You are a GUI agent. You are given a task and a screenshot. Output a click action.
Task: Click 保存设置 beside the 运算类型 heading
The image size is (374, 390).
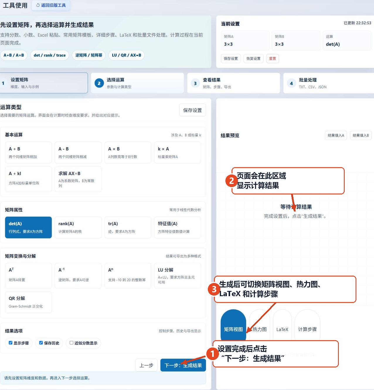(193, 110)
